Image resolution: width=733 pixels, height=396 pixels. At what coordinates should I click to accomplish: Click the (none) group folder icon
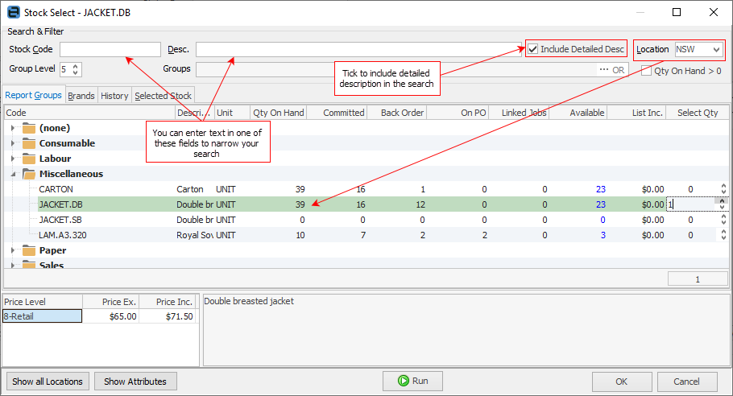pos(29,128)
